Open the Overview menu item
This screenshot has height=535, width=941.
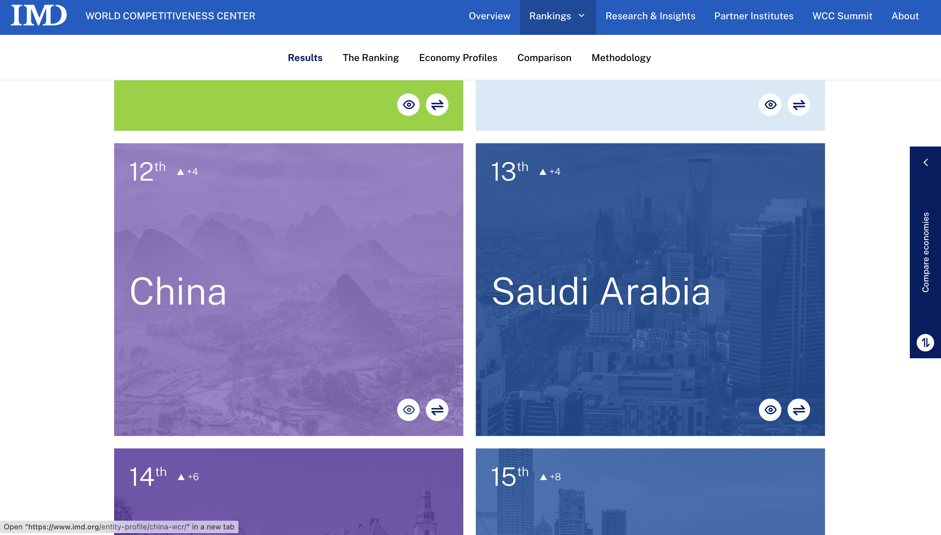[489, 16]
